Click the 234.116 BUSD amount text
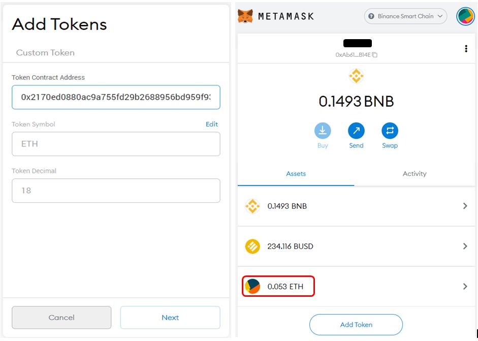The height and width of the screenshot is (341, 478). pos(290,246)
